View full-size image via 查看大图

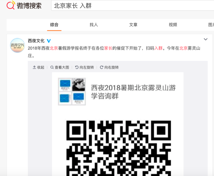60,67
